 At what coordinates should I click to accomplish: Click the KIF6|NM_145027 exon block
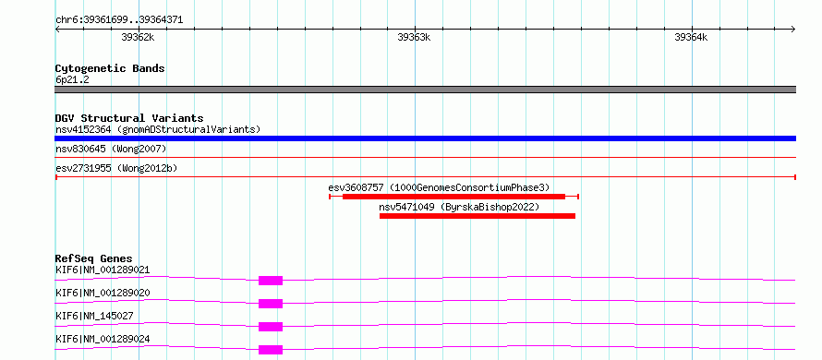271,327
